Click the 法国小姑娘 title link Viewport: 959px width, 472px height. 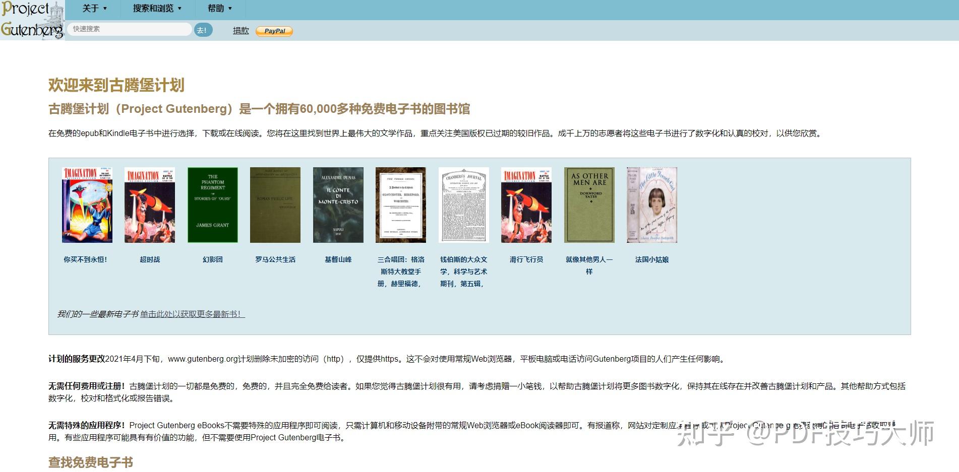[x=652, y=259]
